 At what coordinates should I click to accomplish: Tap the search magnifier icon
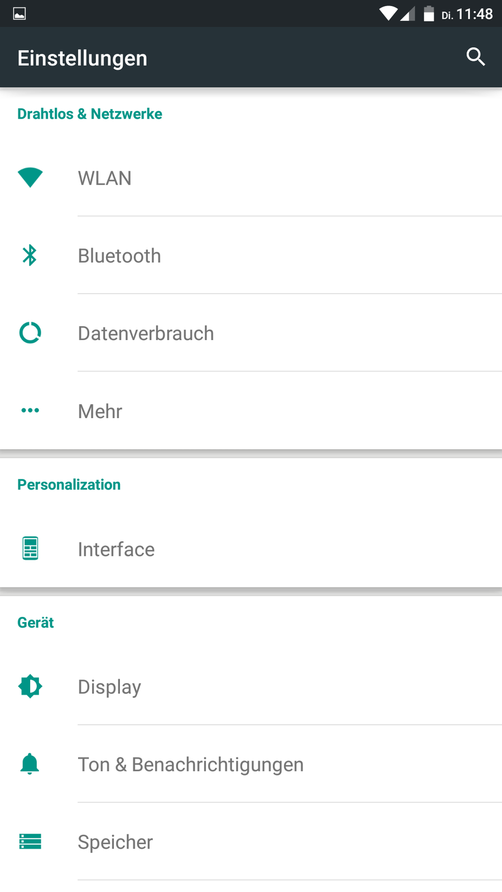[475, 57]
